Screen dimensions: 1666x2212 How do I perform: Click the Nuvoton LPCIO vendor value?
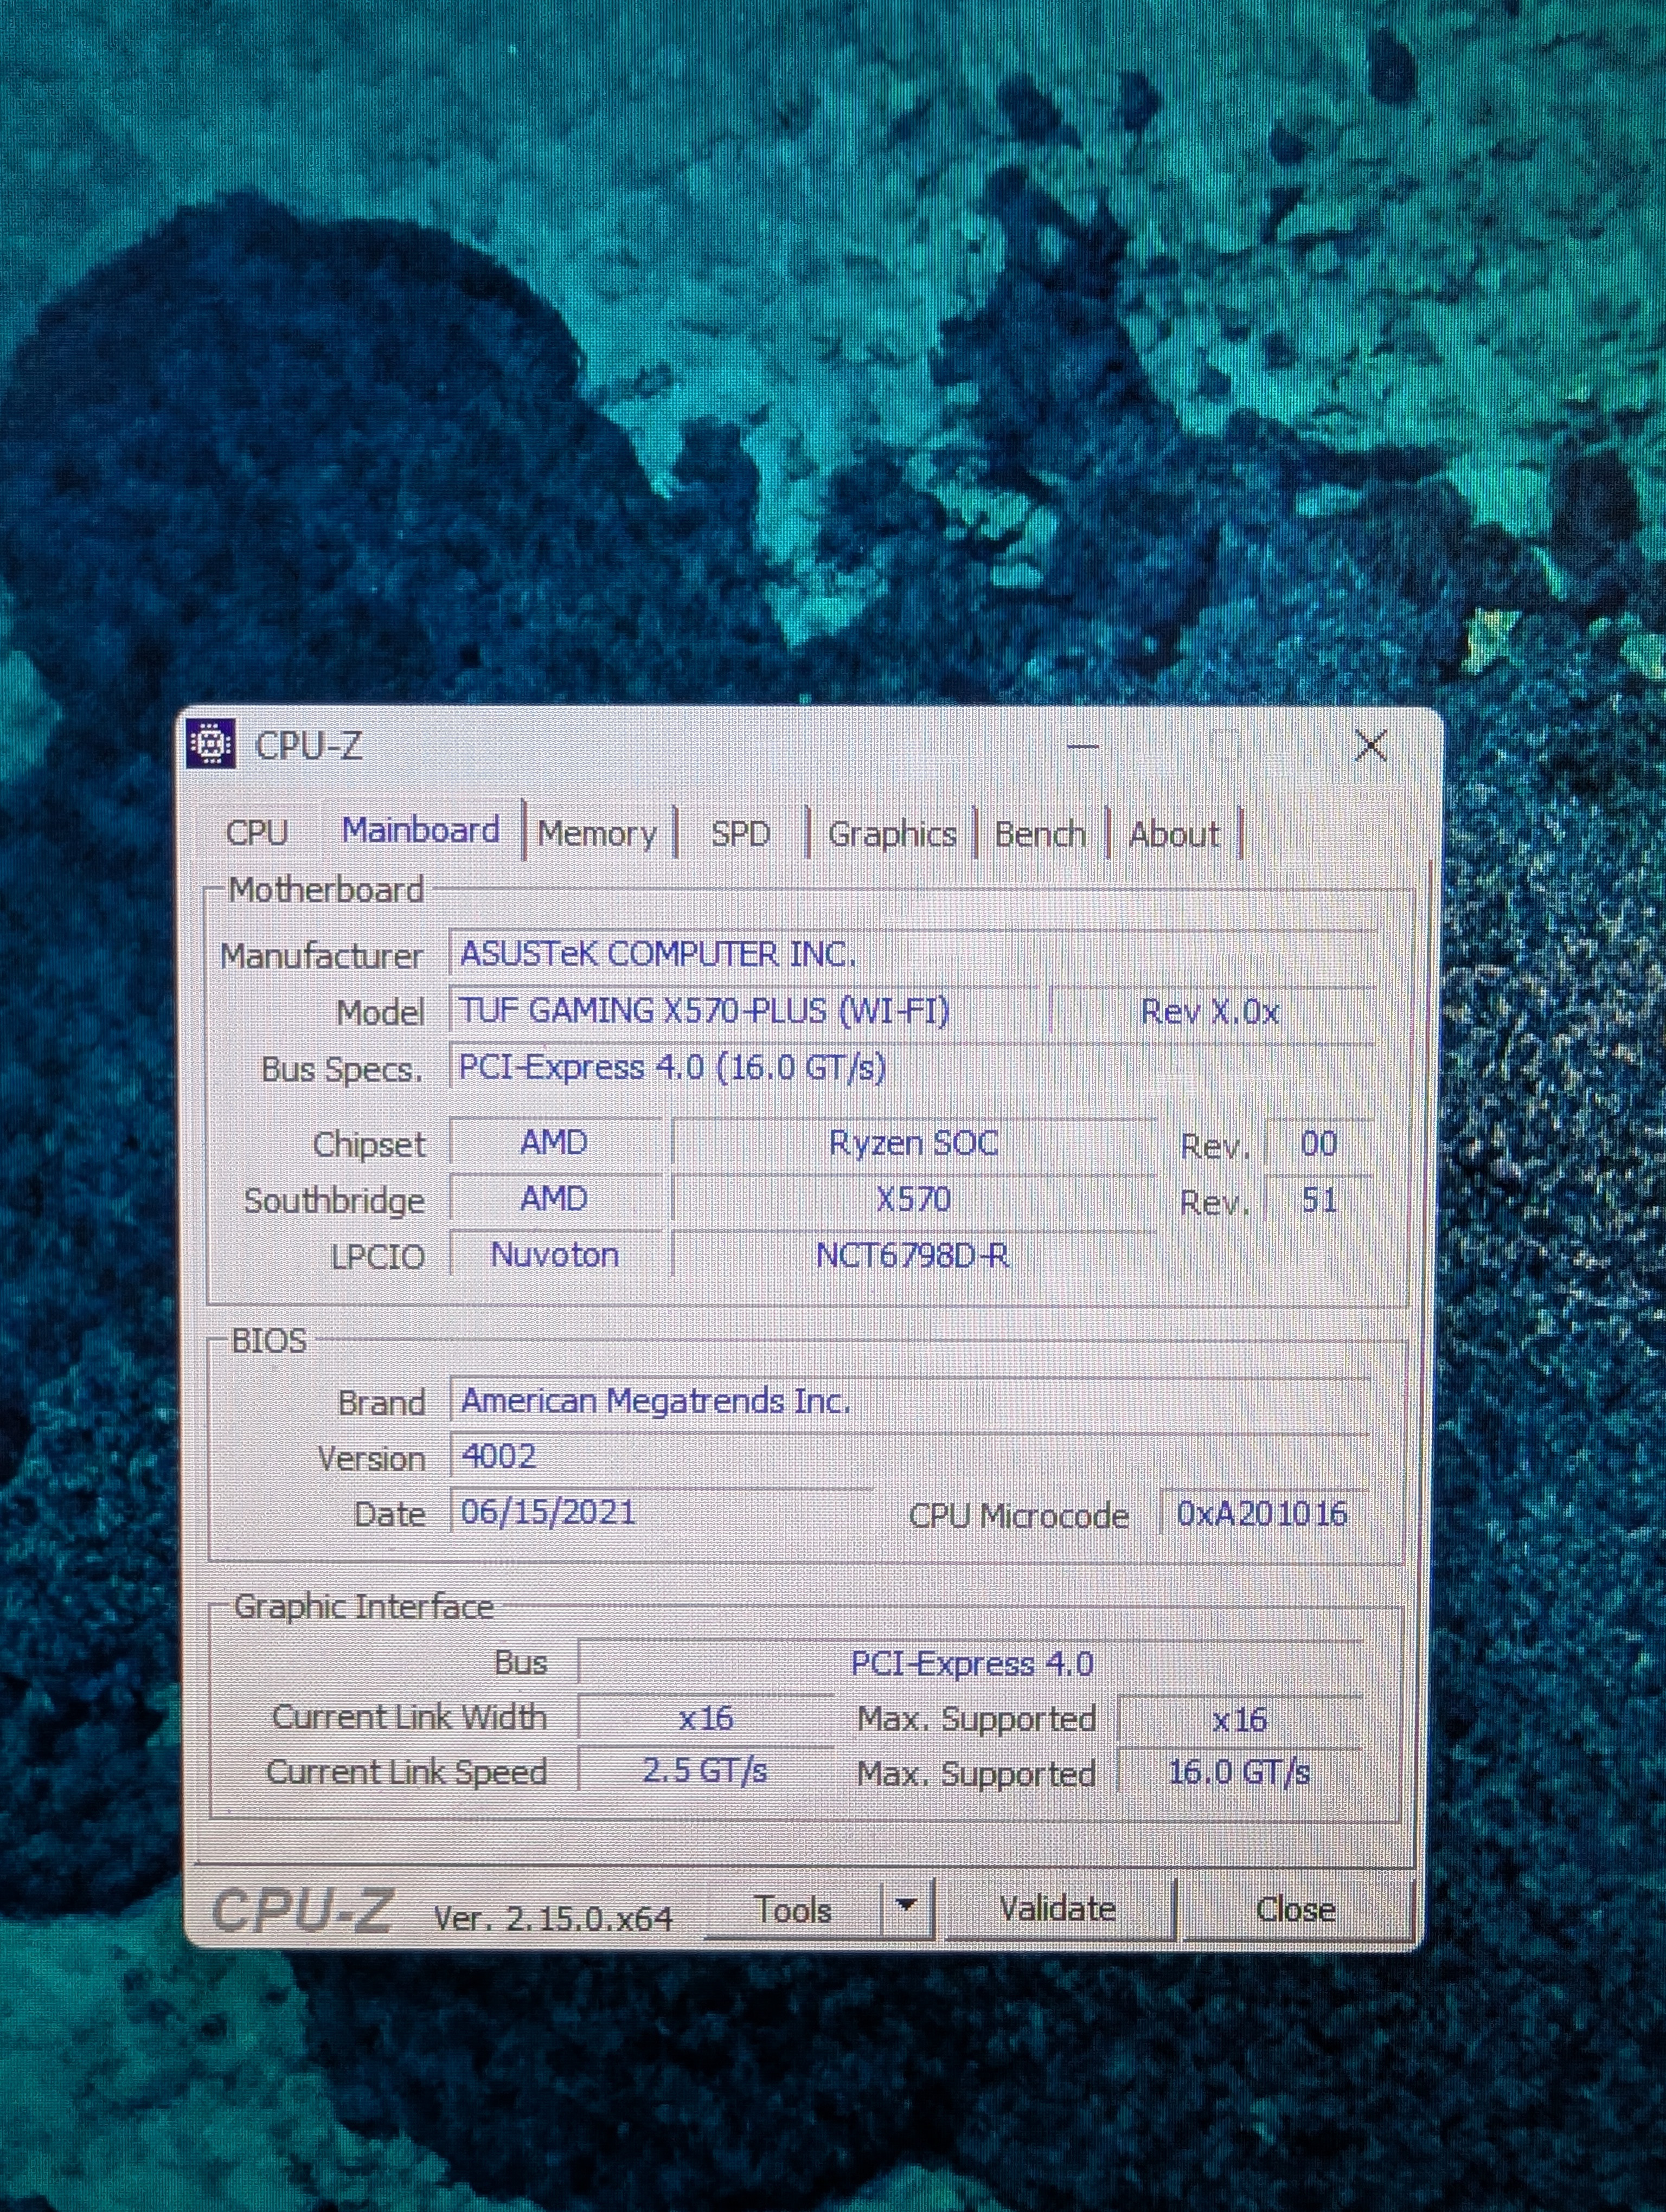555,1254
